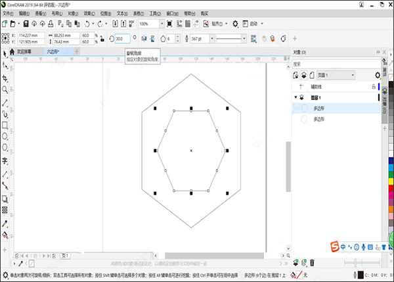Switch to the 欢迎屏幕 welcome tab
The image size is (394, 282).
coord(24,51)
